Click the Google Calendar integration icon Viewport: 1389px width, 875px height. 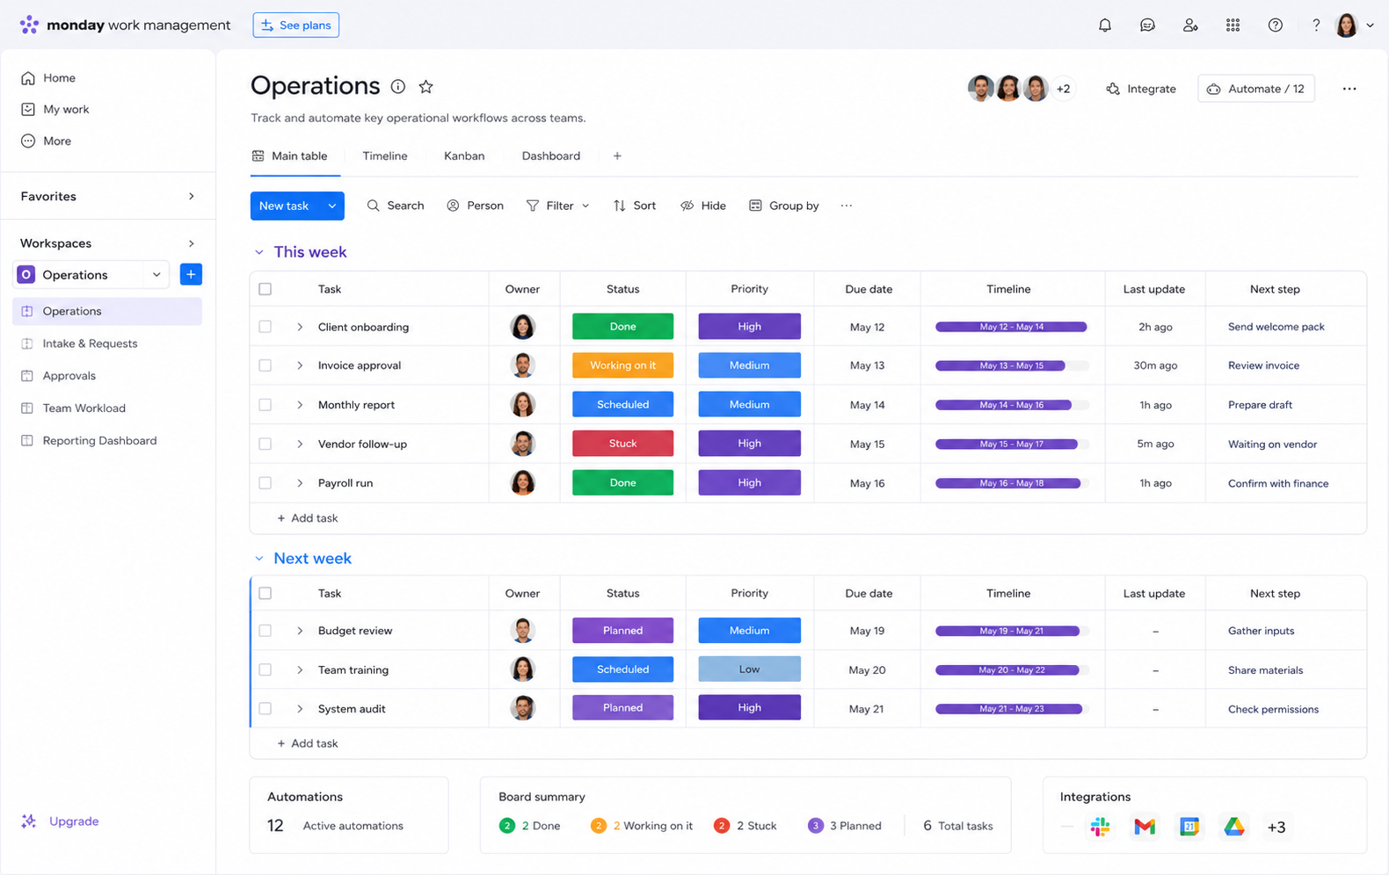[1189, 827]
